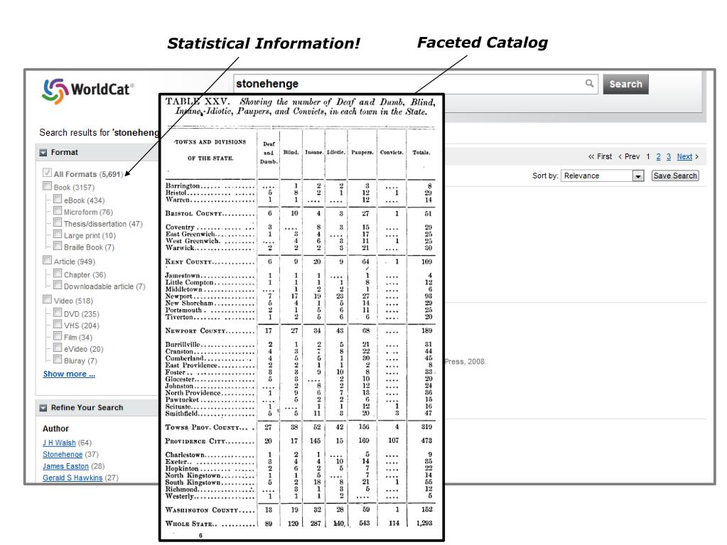Viewport: 727px width, 545px height.
Task: Filter by author J H Walsh
Action: (59, 443)
